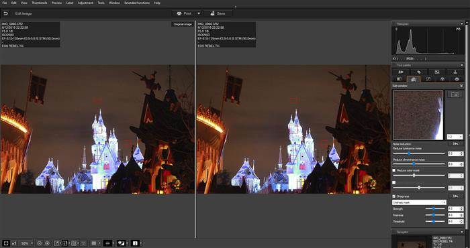Click the Threshold value field
Screen dimensions: 470x248
456,222
